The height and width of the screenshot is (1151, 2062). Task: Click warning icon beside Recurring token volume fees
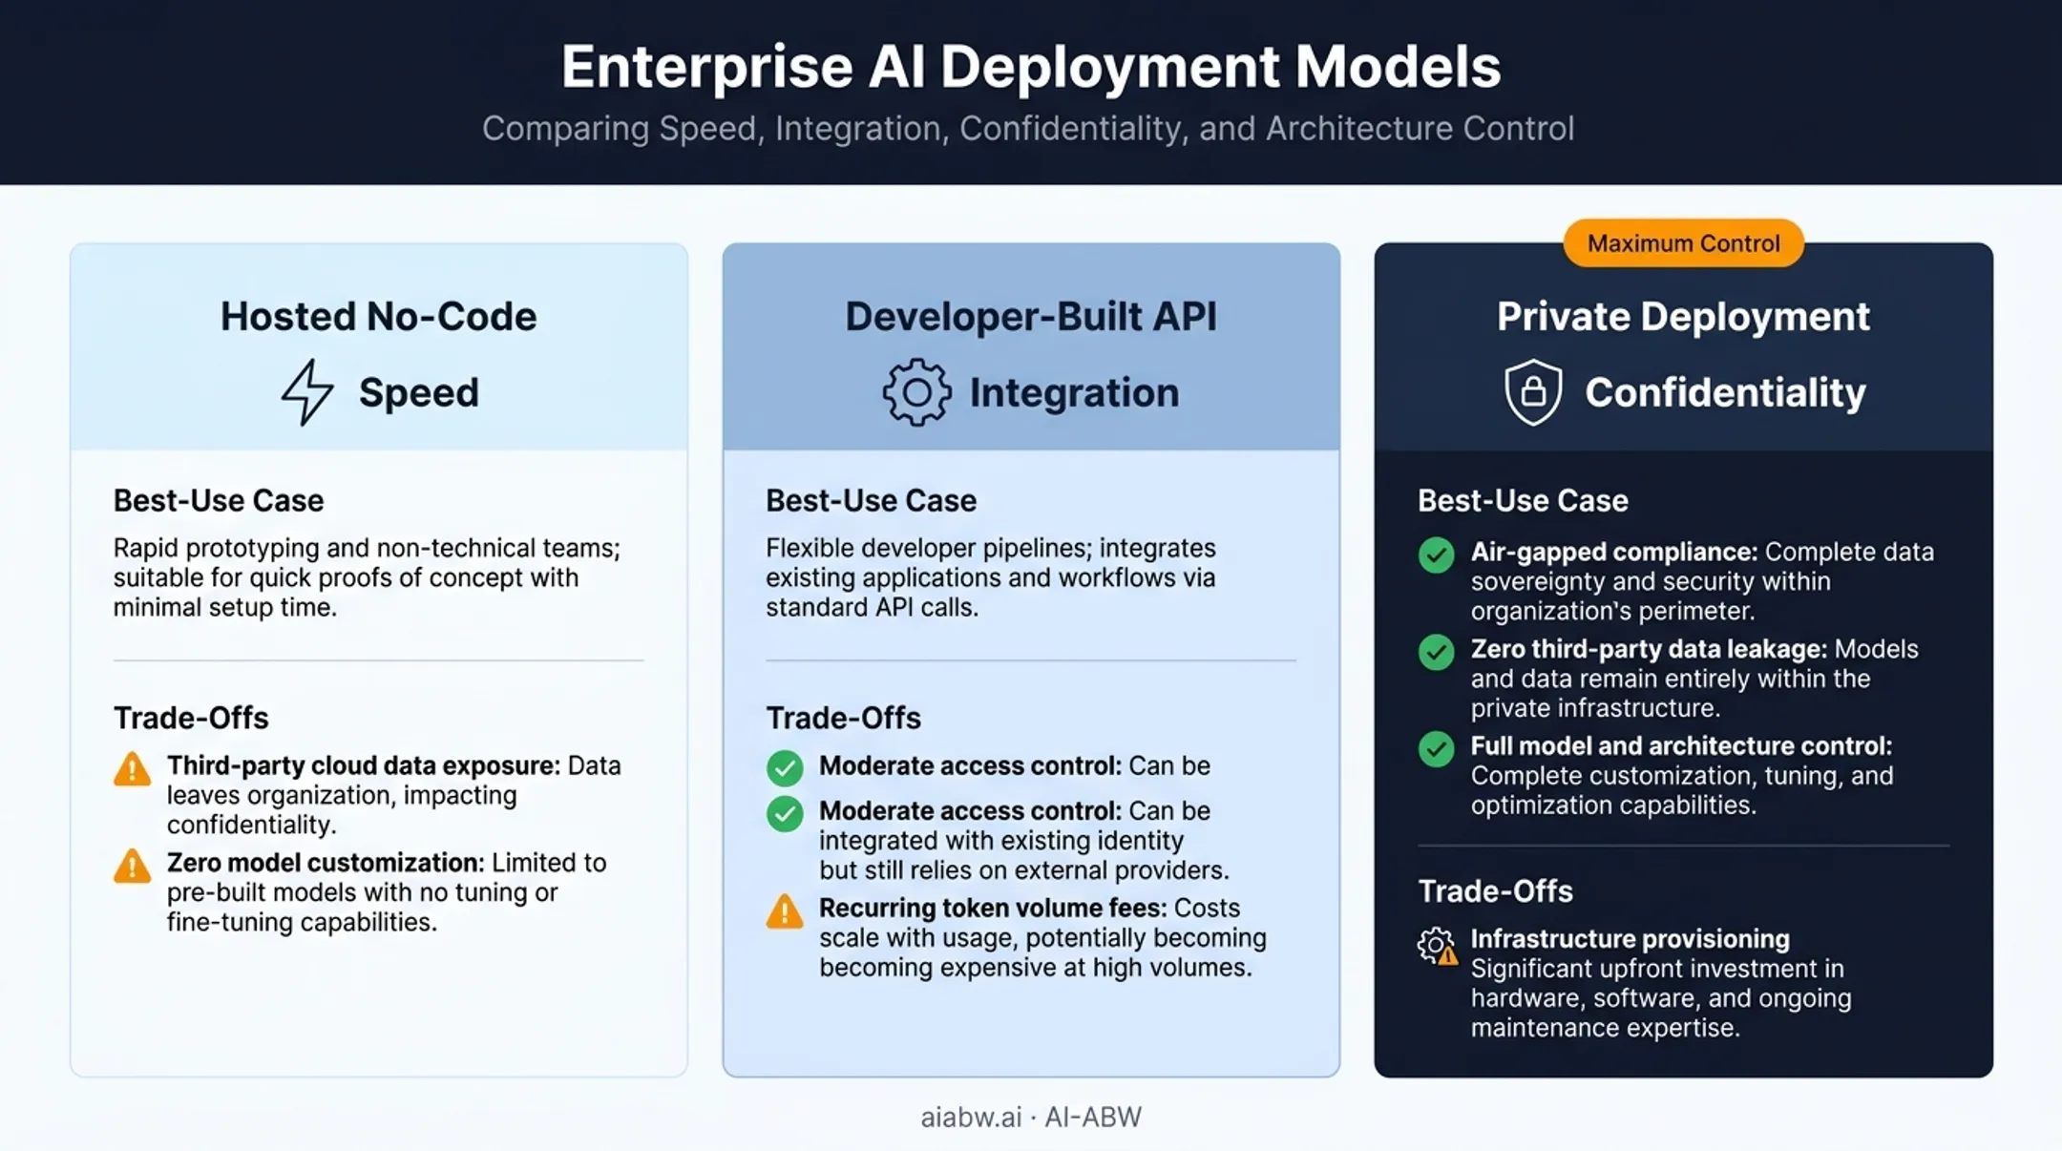785,910
